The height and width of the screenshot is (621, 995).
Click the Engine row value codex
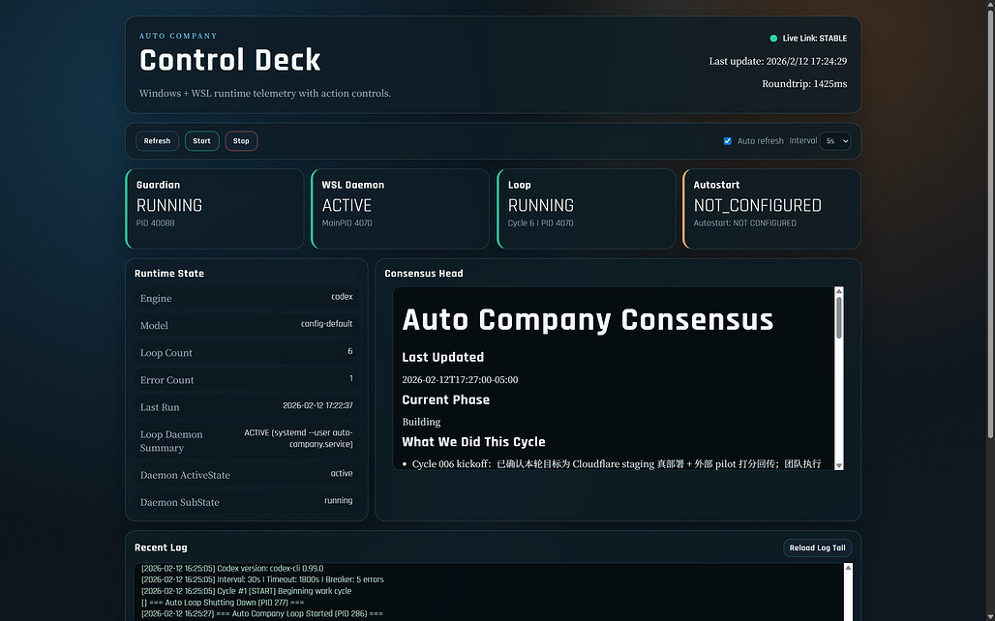[x=342, y=297]
